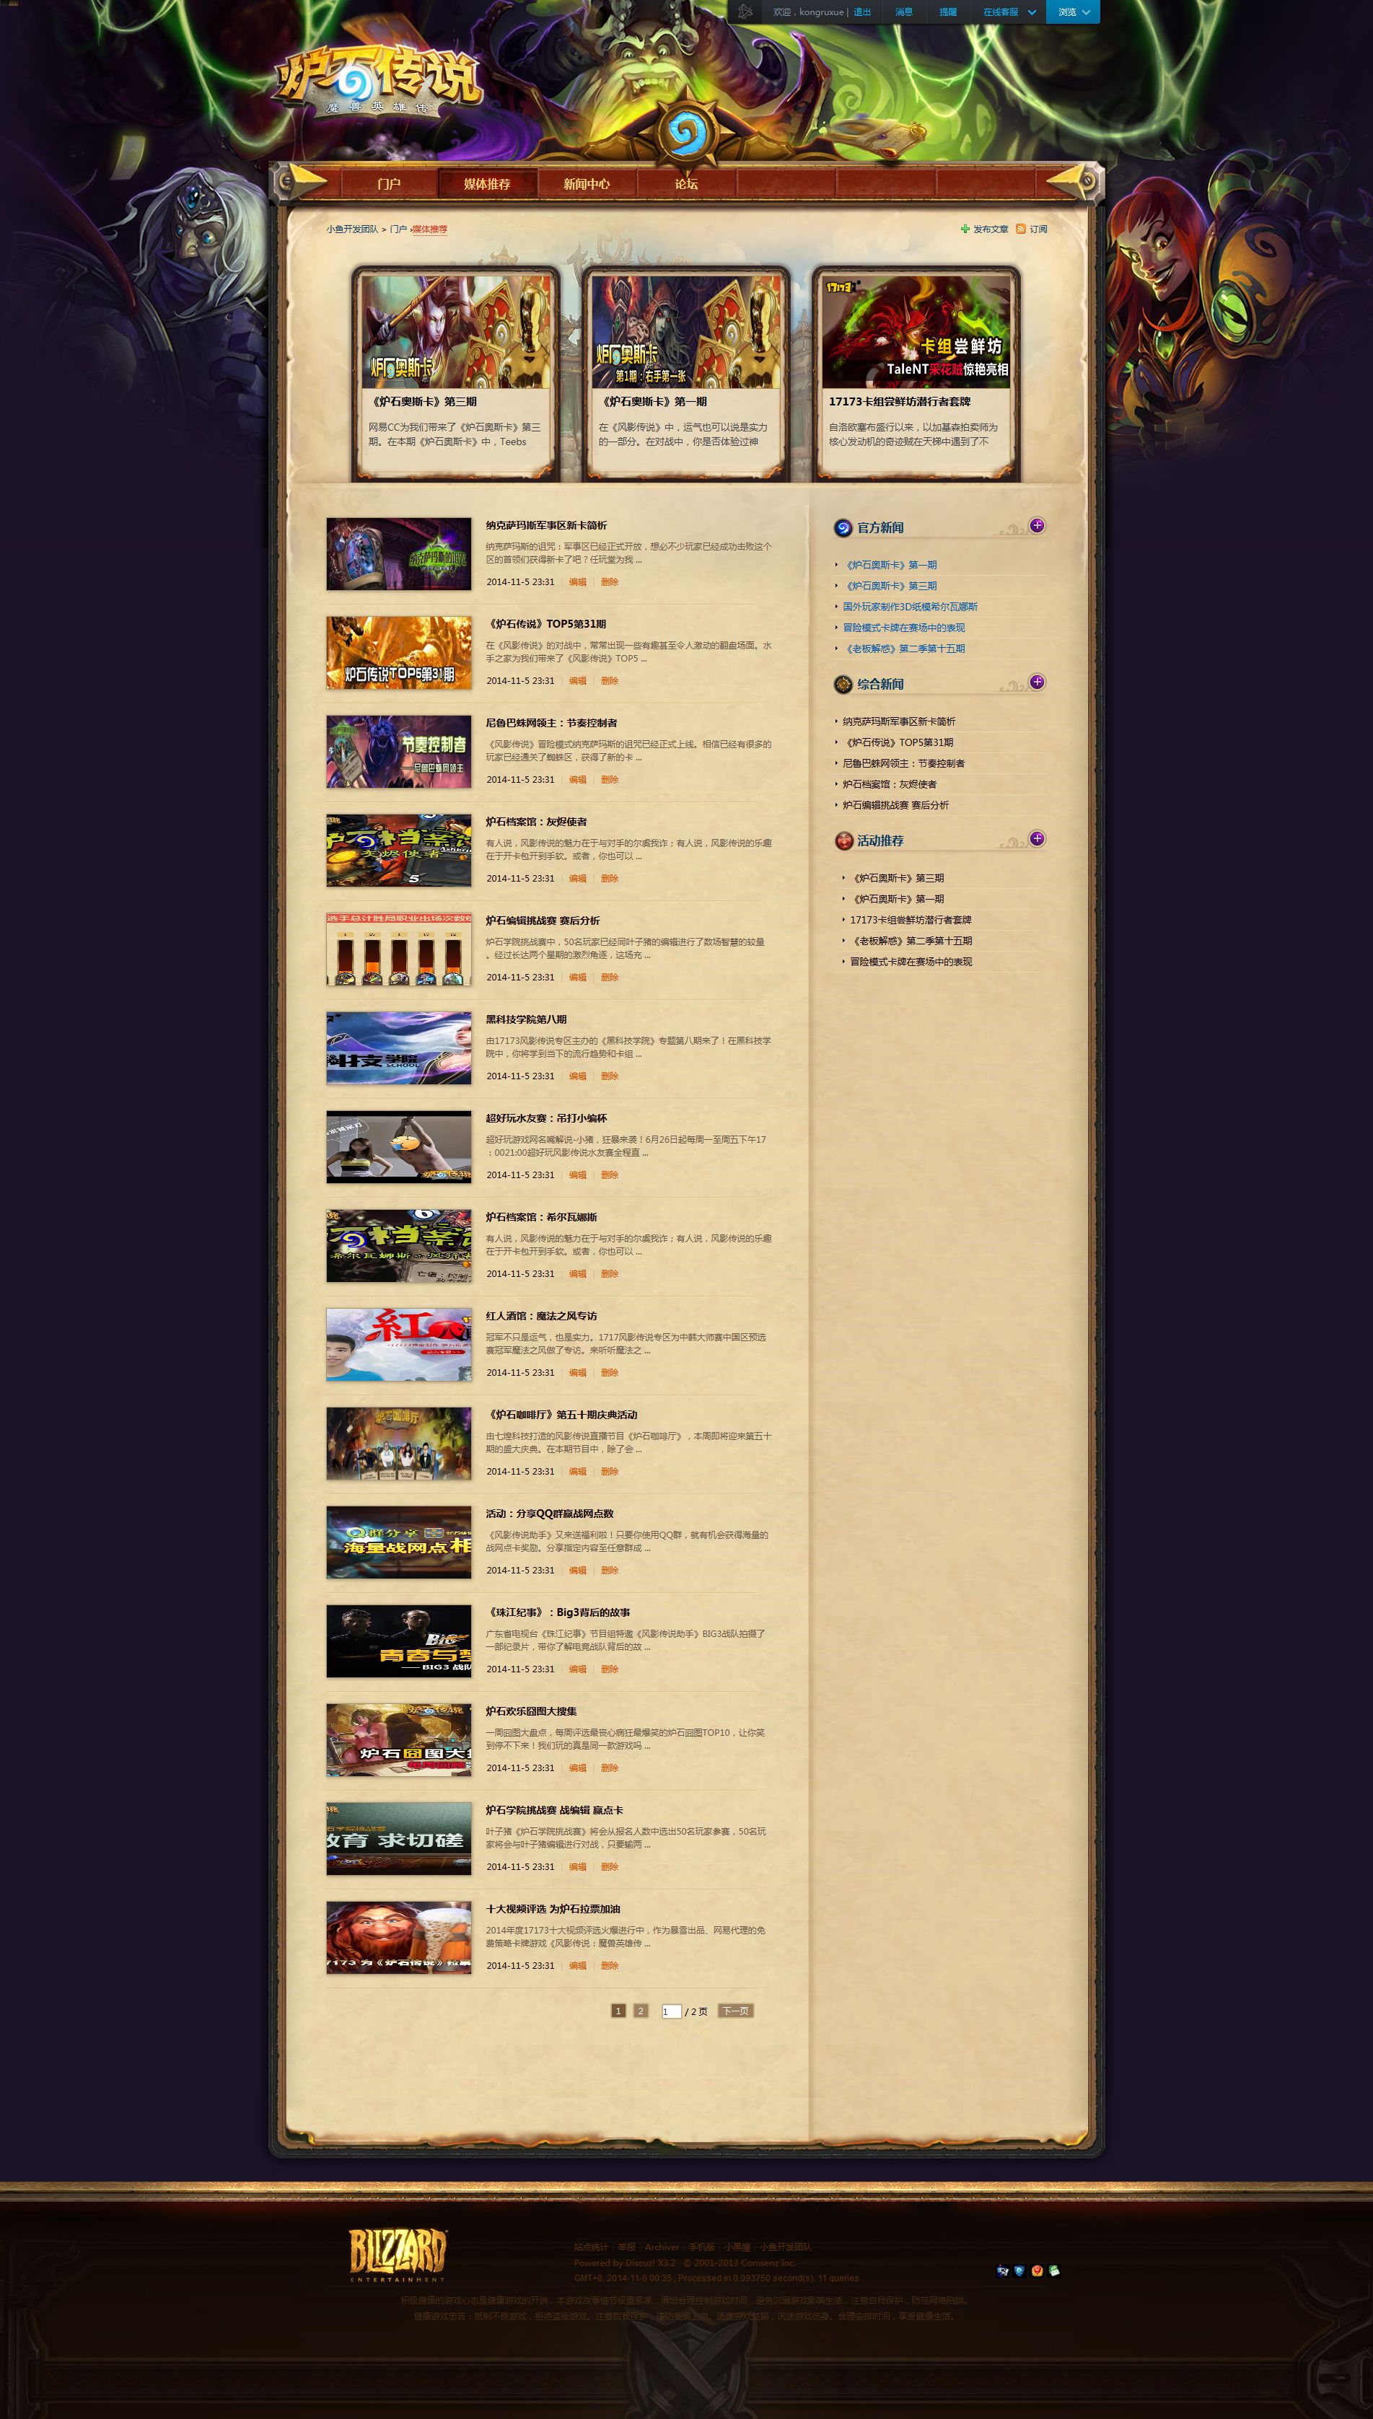1373x2419 pixels.
Task: Open article title 尼鲁巴蛛网领主：节奏控制者
Action: [x=550, y=723]
